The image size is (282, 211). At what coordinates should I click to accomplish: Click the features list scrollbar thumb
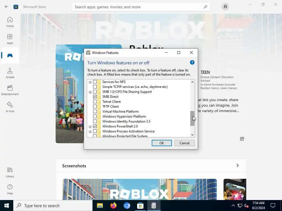coord(192,118)
